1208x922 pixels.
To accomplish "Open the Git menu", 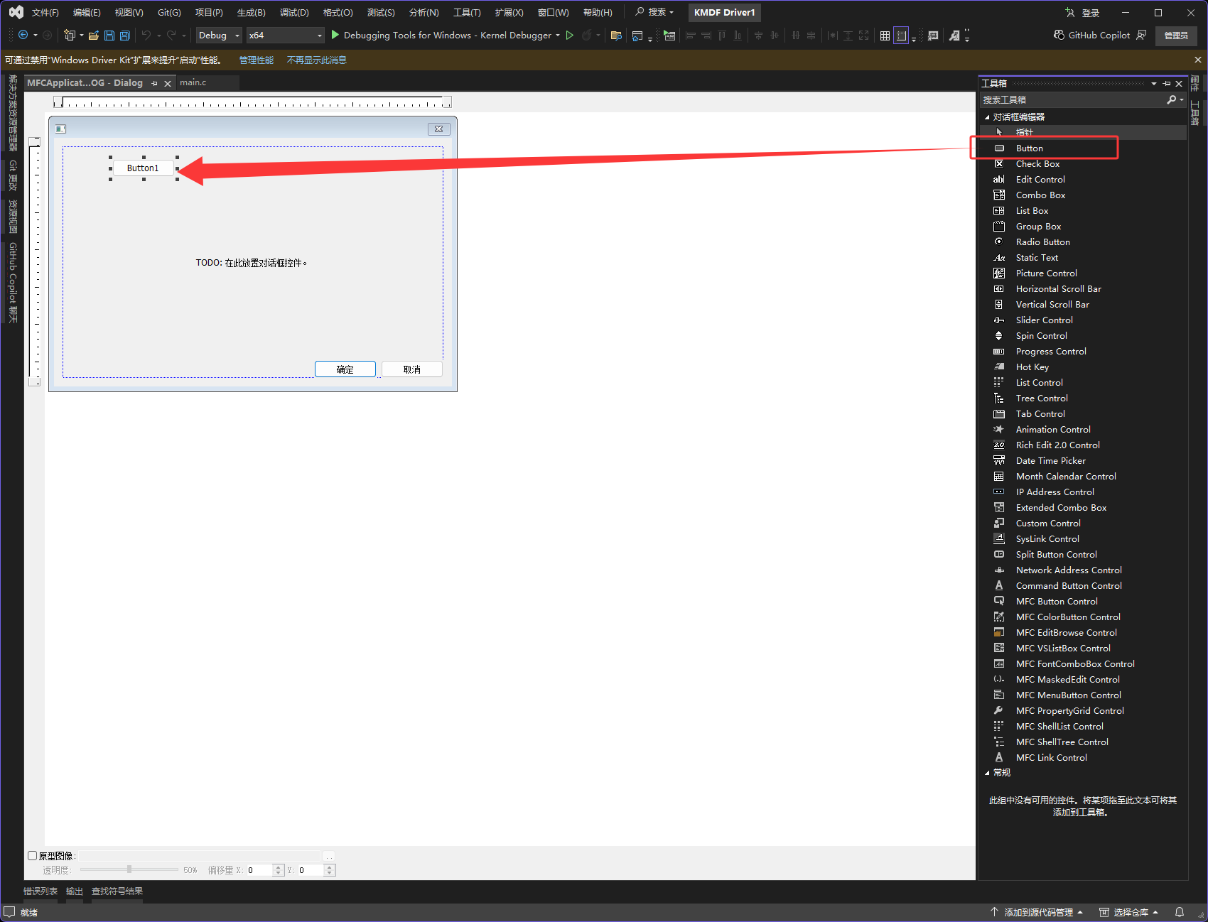I will (x=169, y=13).
